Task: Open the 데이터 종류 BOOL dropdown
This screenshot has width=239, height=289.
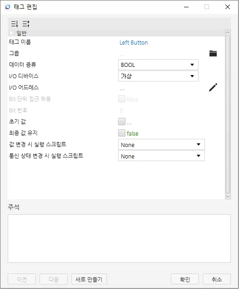Action: [x=158, y=65]
